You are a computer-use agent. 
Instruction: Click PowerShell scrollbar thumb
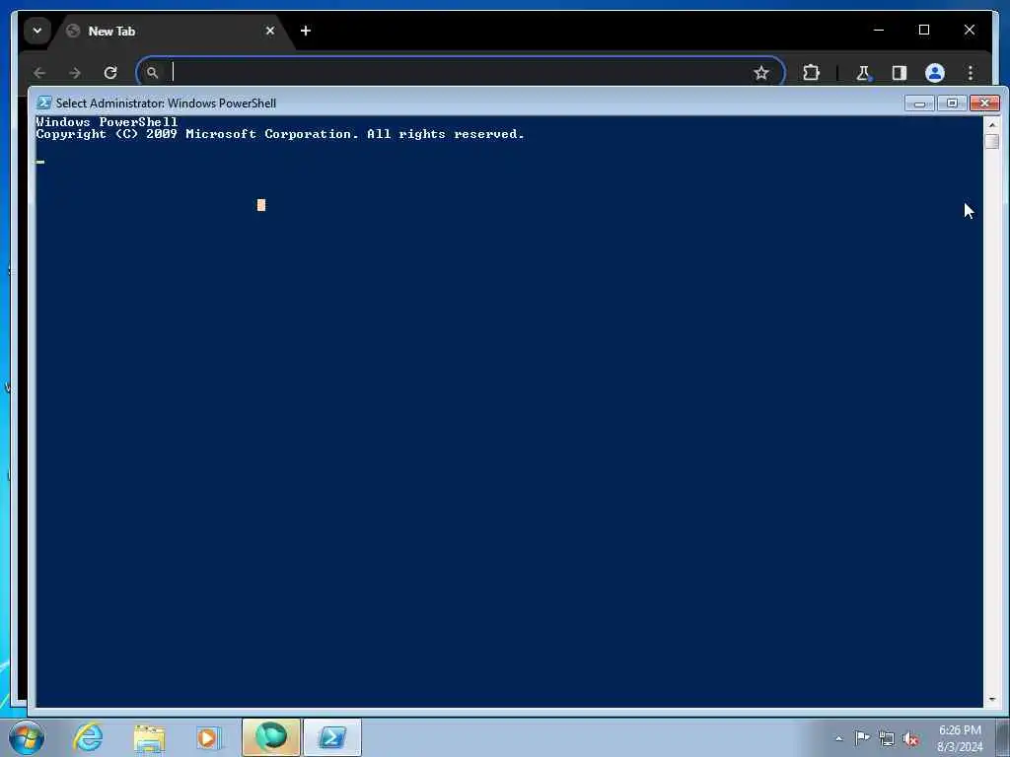(x=992, y=141)
